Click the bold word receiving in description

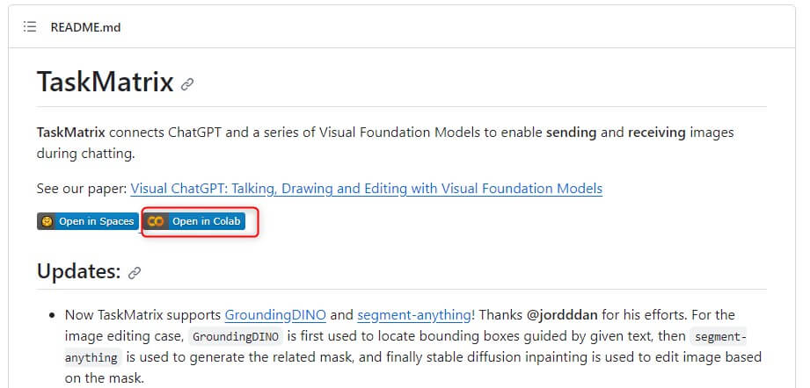tap(657, 133)
